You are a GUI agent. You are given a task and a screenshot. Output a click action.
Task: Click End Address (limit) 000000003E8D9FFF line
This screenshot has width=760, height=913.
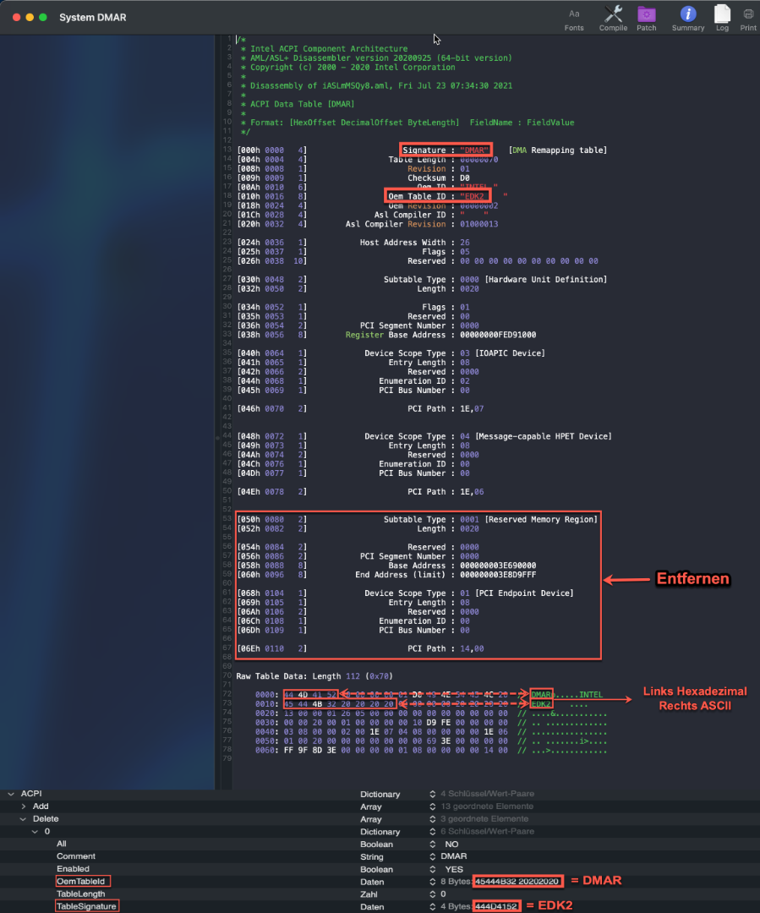point(386,575)
